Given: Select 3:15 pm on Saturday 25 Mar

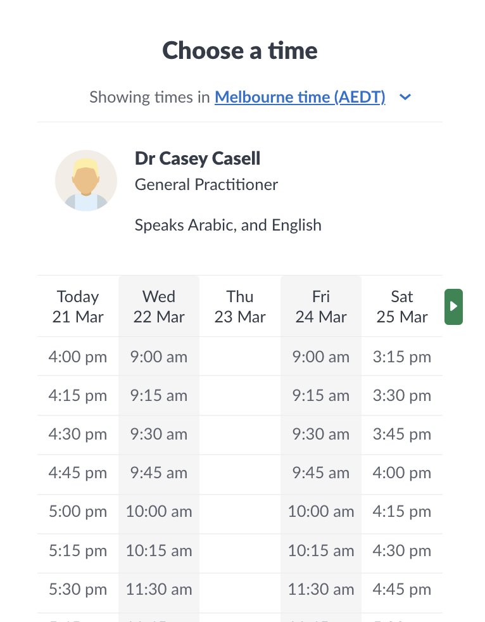Looking at the screenshot, I should (402, 357).
